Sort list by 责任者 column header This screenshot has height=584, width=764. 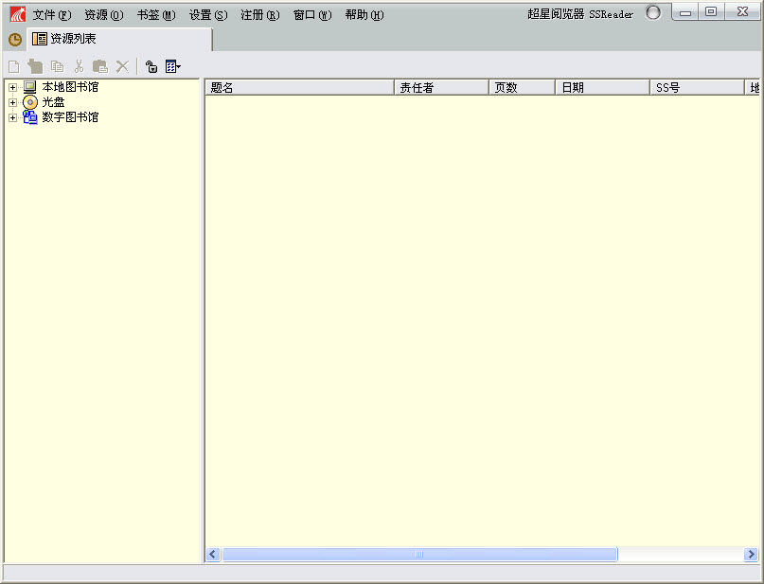[x=440, y=88]
